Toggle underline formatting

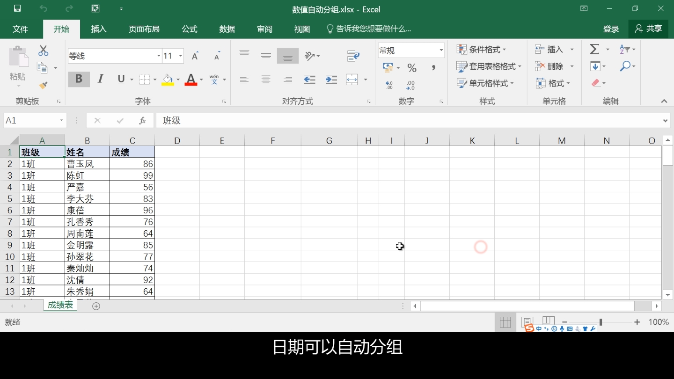click(121, 79)
